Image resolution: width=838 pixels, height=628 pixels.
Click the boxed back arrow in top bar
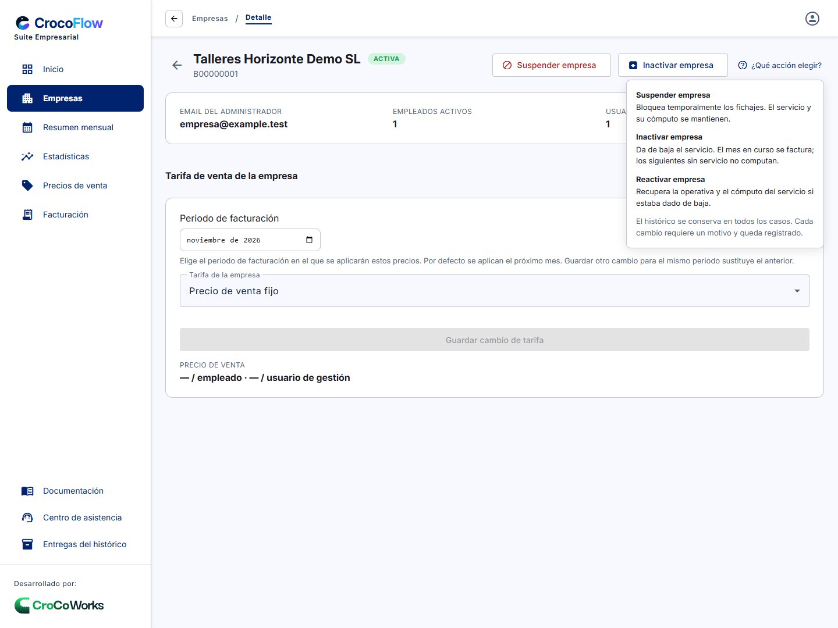(x=174, y=19)
